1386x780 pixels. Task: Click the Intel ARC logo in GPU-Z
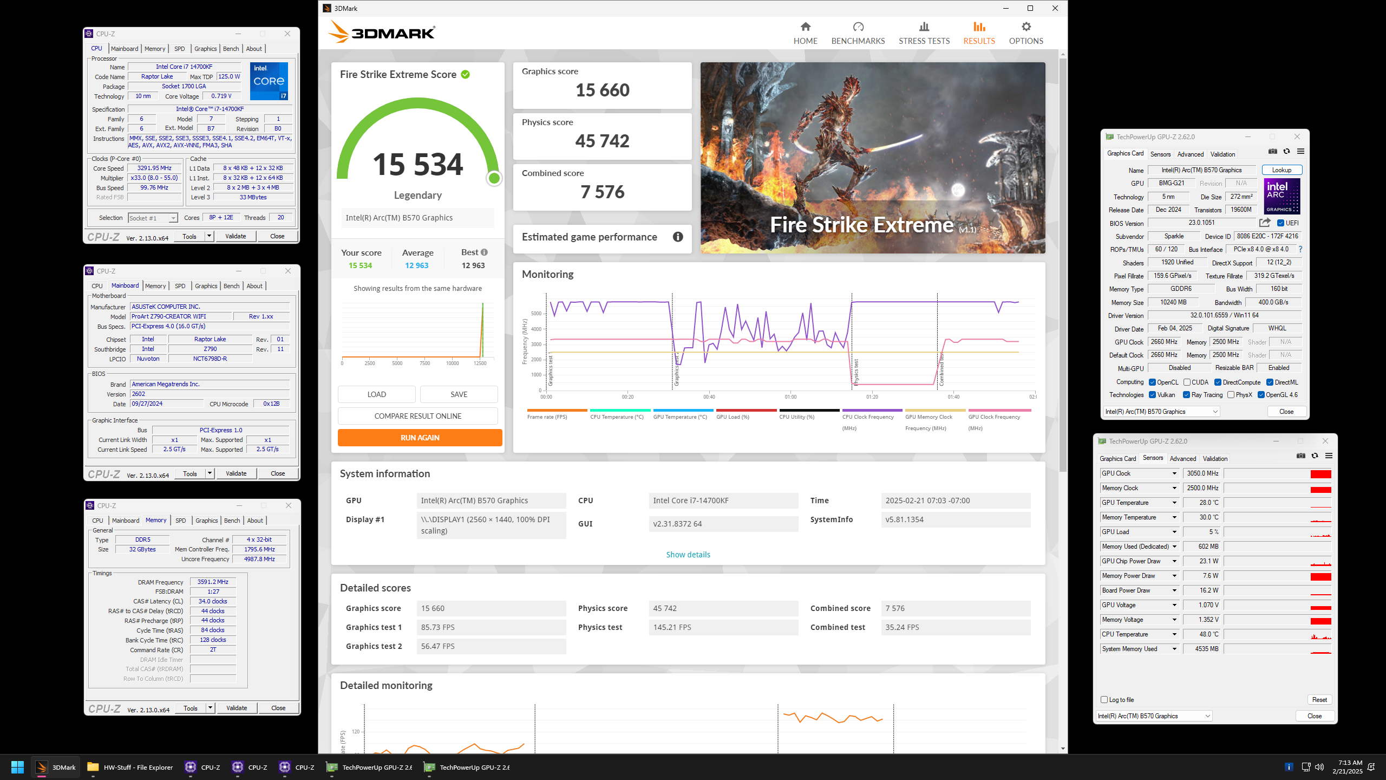(1282, 196)
